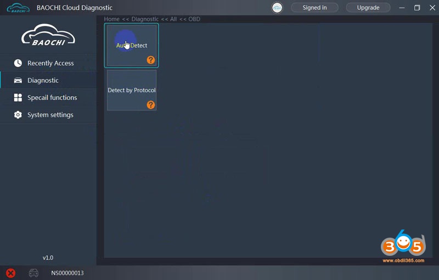Open the Detect by Protocol tile
This screenshot has width=439, height=280.
tap(132, 90)
